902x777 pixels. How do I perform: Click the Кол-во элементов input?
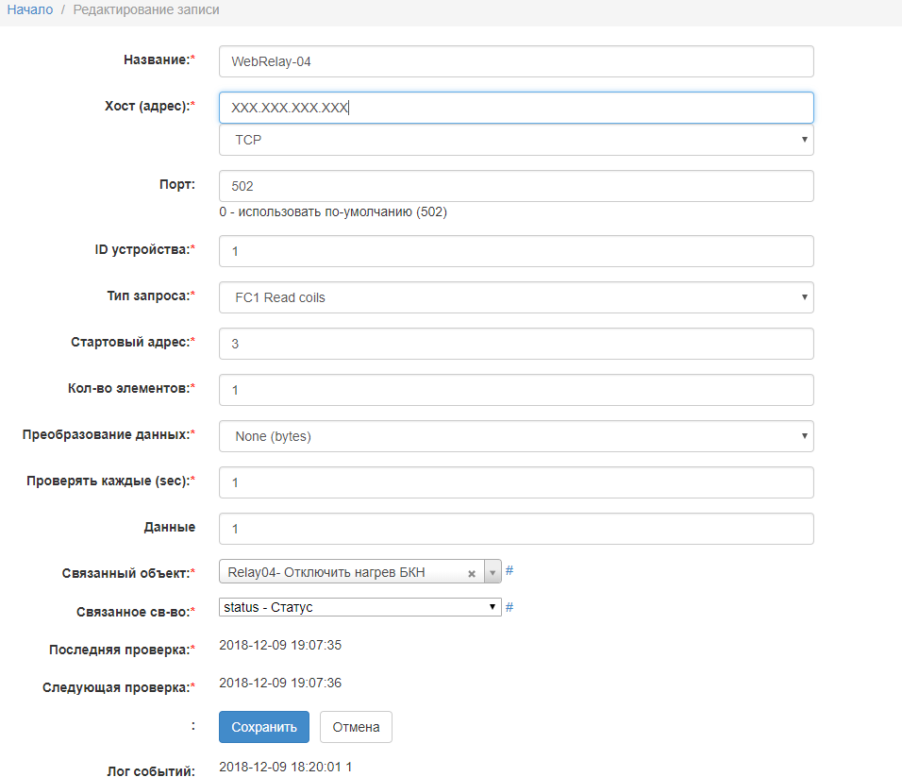click(515, 390)
